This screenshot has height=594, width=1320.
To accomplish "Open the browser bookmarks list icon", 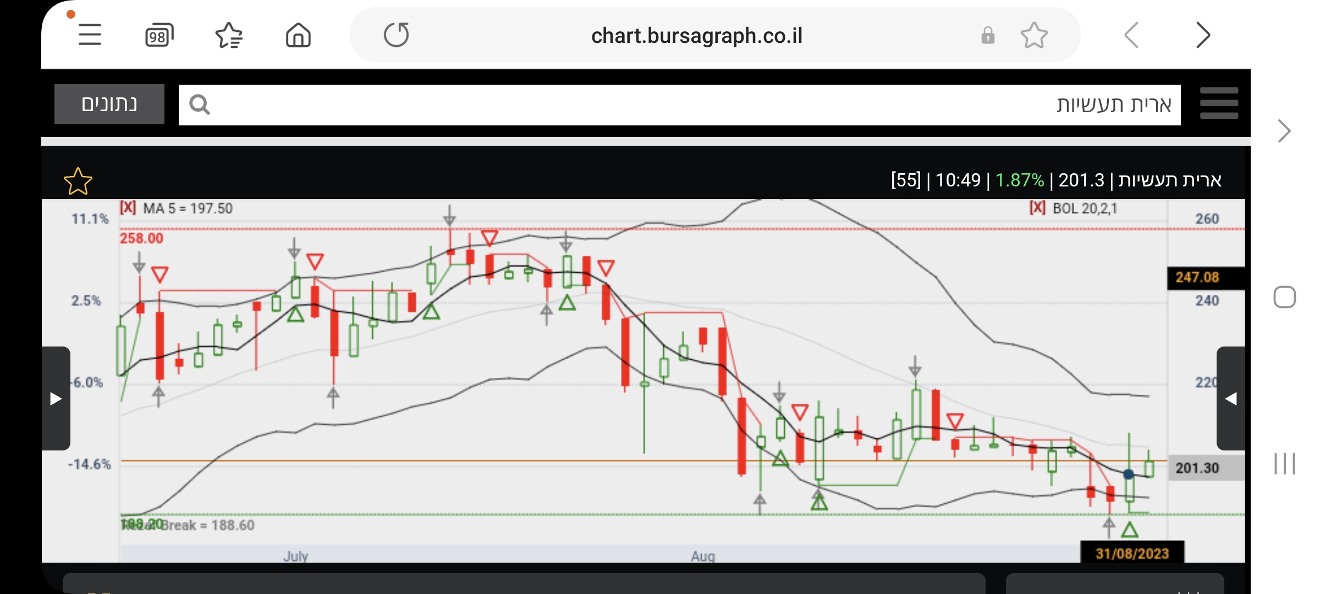I will (x=229, y=36).
